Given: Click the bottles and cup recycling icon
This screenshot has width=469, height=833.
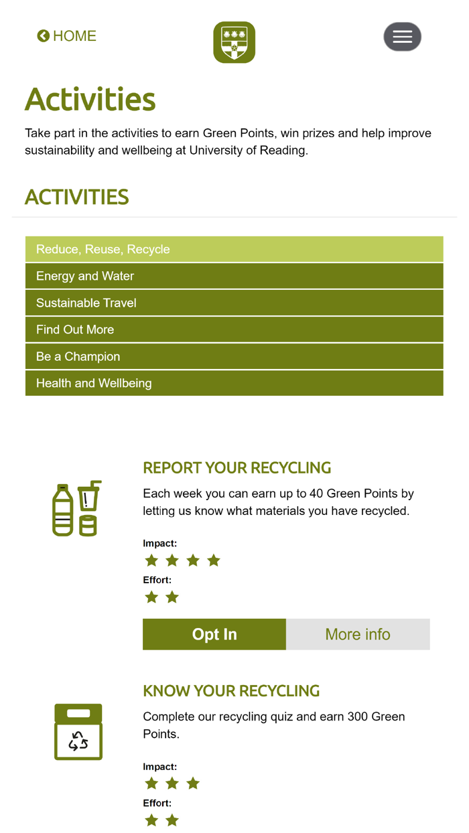Looking at the screenshot, I should tap(77, 508).
